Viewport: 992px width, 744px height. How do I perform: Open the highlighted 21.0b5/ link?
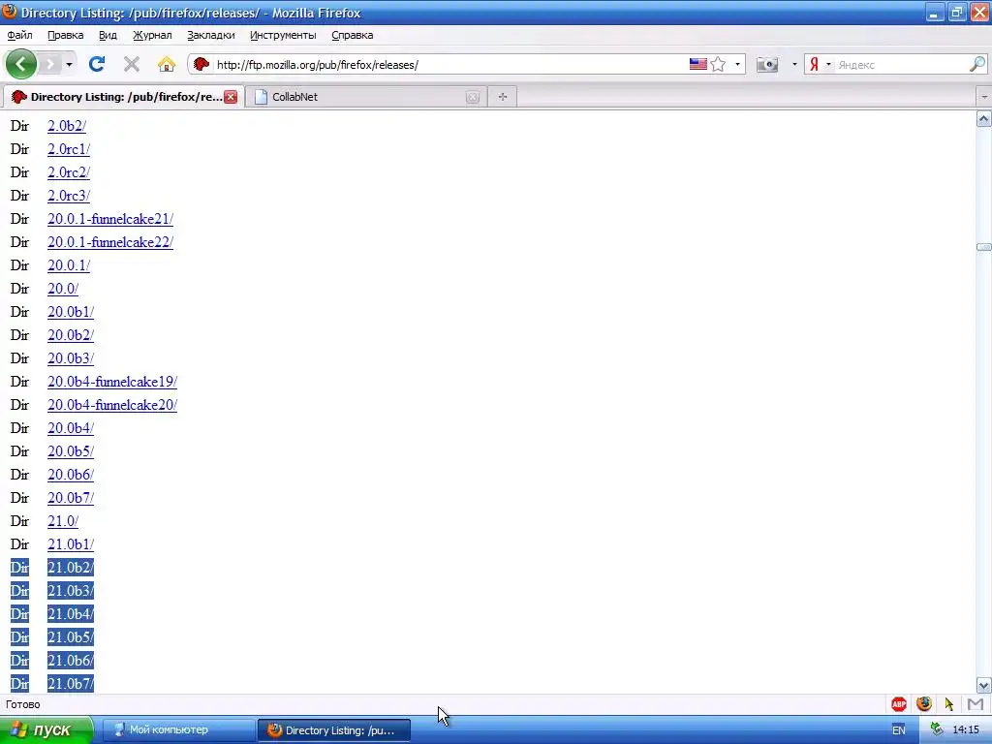(70, 637)
